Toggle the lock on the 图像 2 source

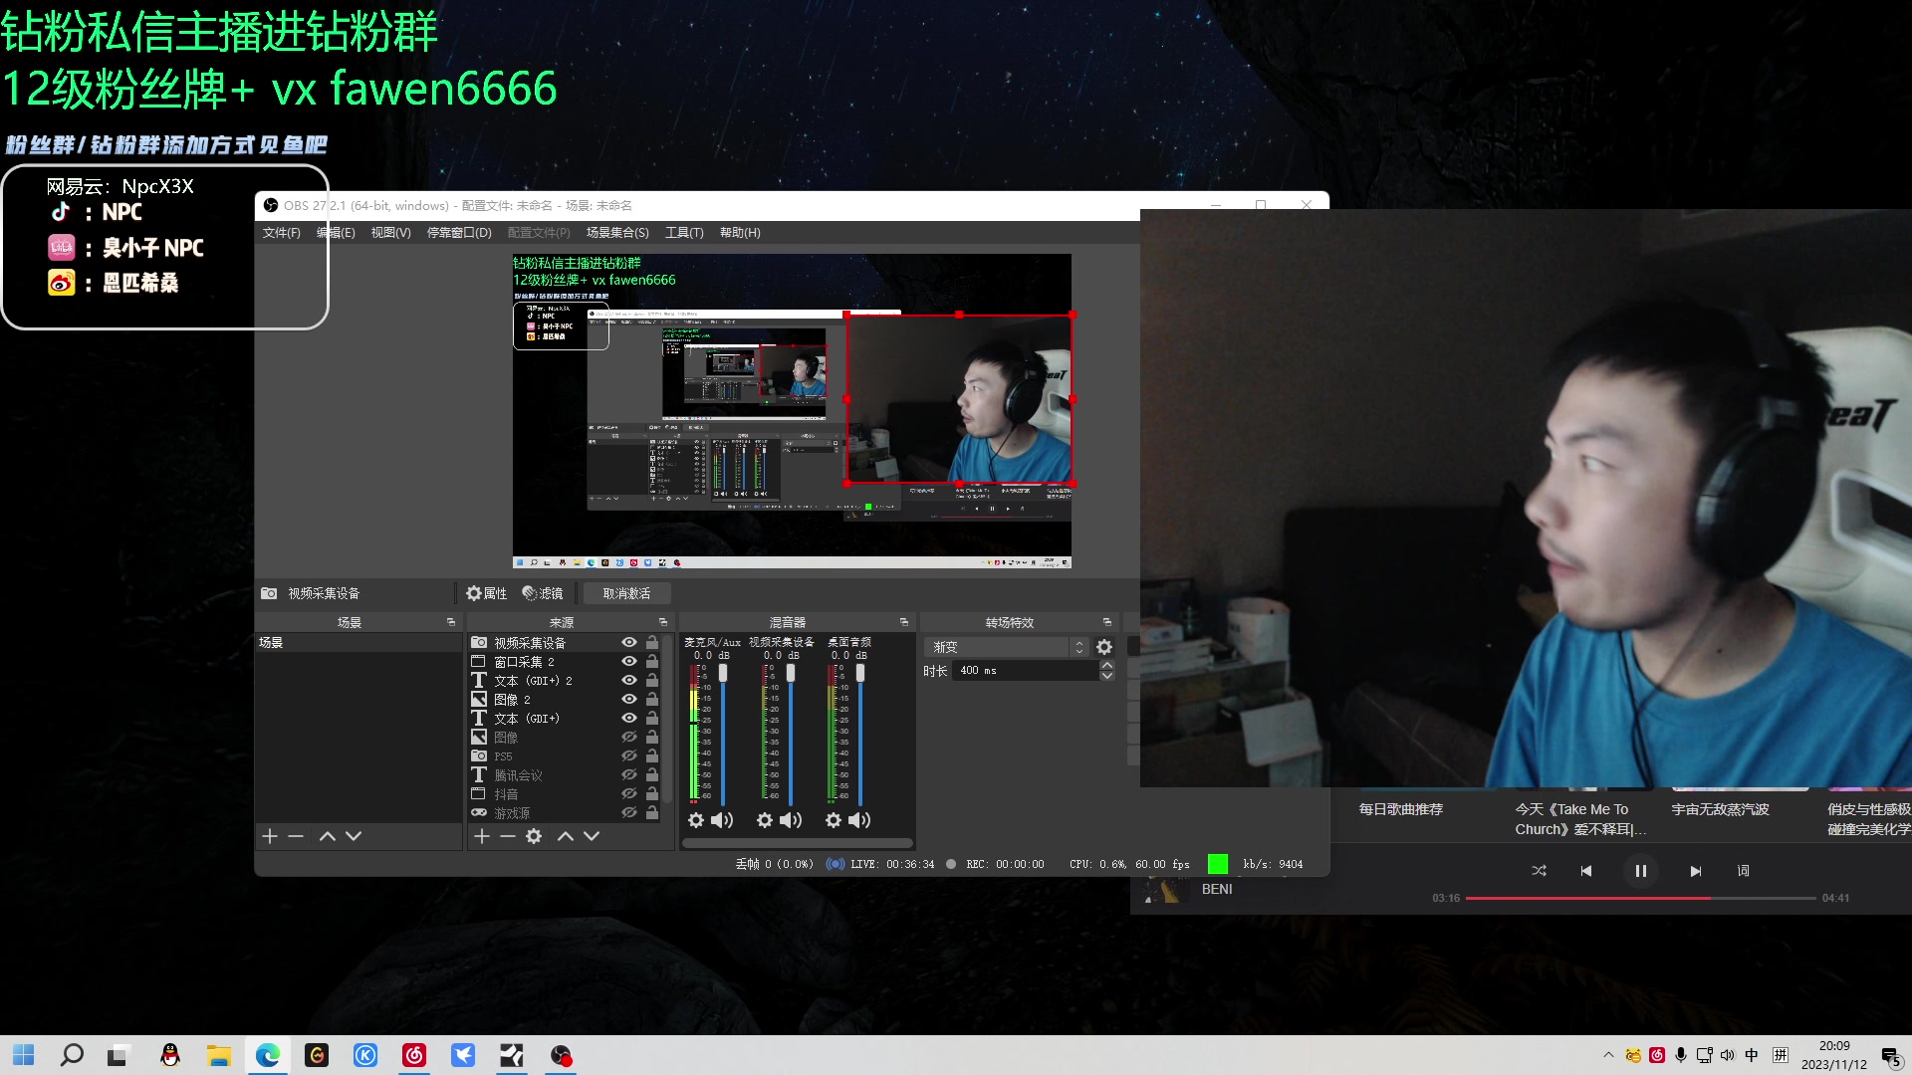[x=652, y=700]
